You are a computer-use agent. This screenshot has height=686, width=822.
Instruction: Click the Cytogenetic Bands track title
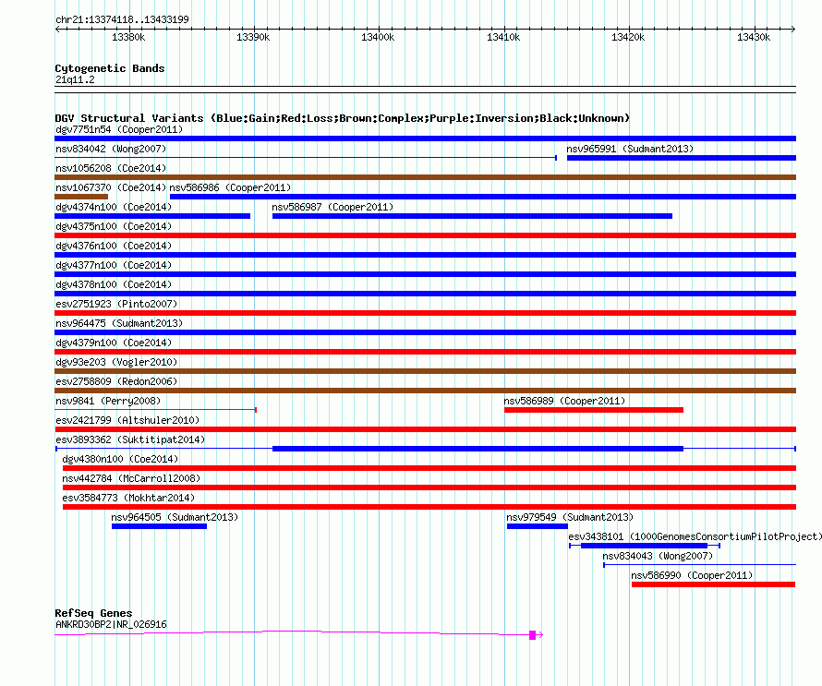110,68
